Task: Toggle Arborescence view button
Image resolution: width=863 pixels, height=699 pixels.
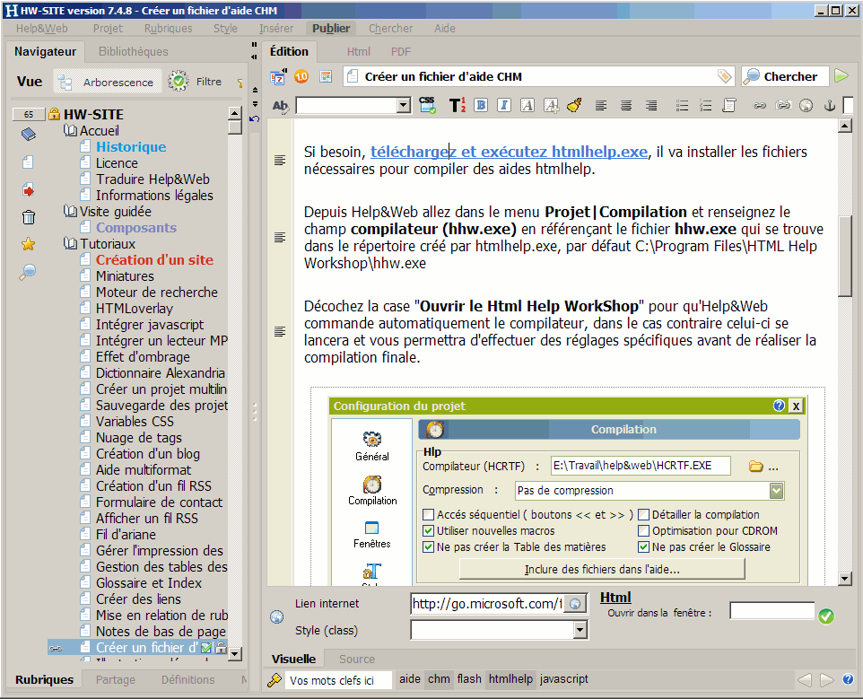Action: click(x=108, y=82)
